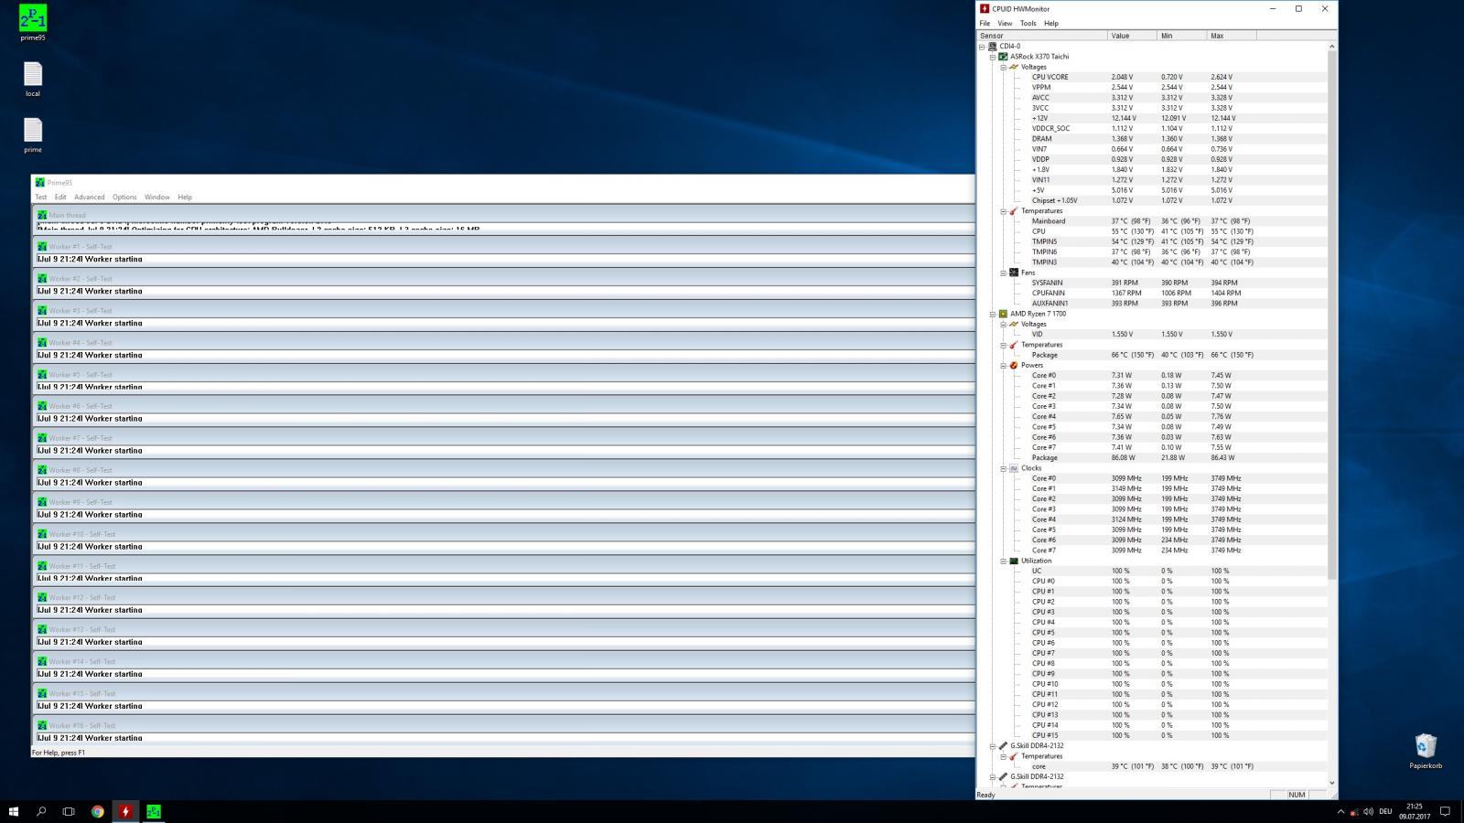1464x823 pixels.
Task: Click the CPUID HWMonitor title bar icon
Action: point(985,9)
